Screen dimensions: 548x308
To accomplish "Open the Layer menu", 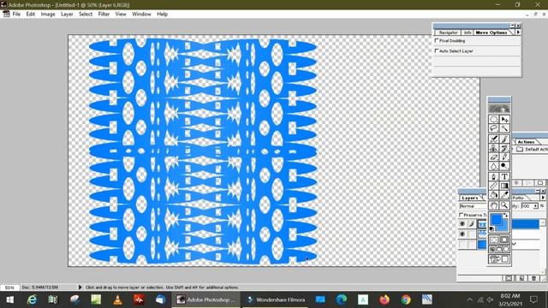I will pos(67,14).
